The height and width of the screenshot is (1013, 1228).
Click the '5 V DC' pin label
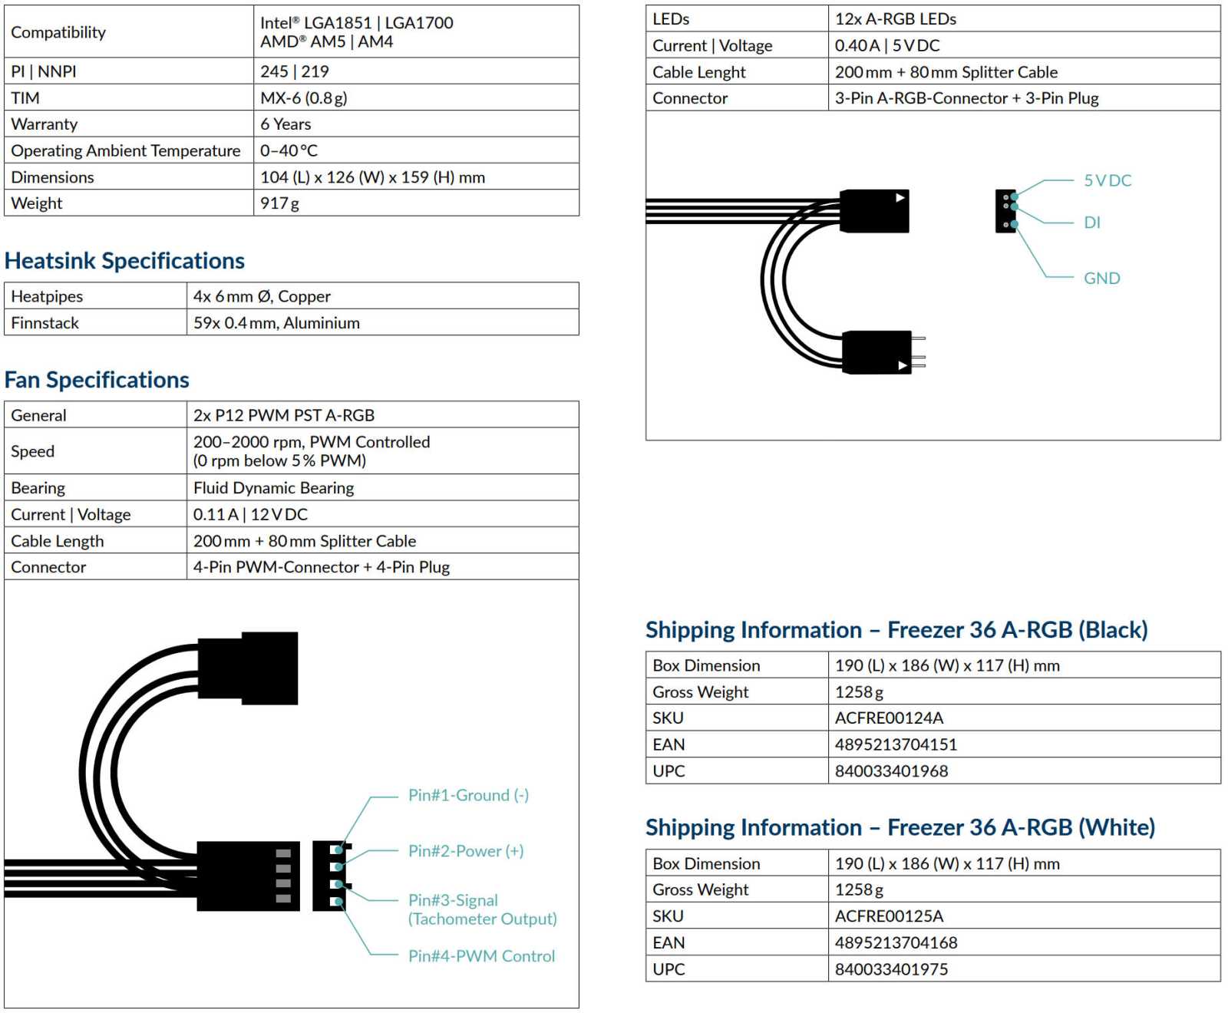click(1108, 180)
